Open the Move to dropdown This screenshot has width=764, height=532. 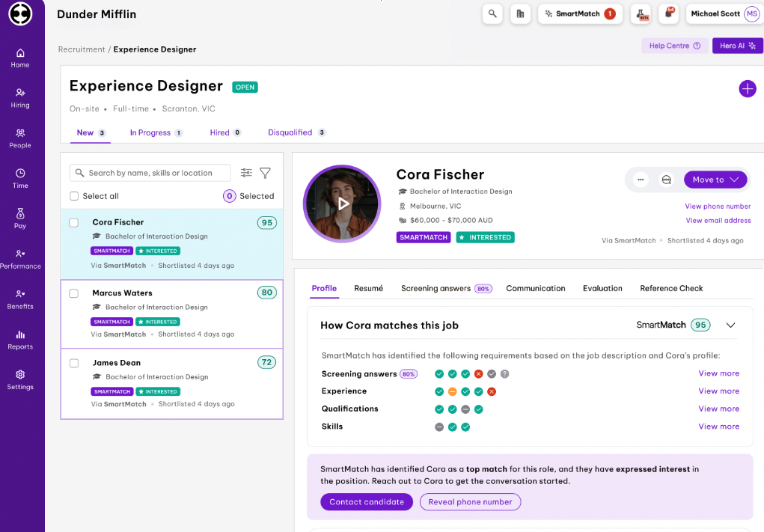[715, 180]
